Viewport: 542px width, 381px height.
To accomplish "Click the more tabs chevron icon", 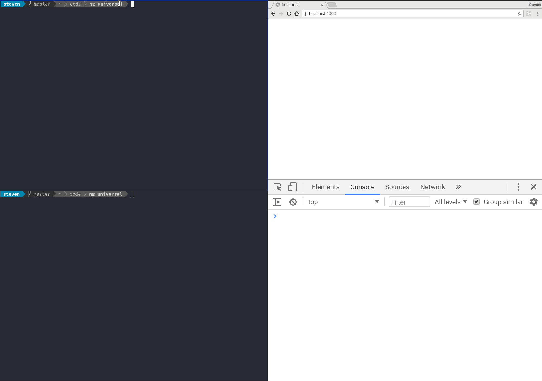I will pyautogui.click(x=458, y=186).
